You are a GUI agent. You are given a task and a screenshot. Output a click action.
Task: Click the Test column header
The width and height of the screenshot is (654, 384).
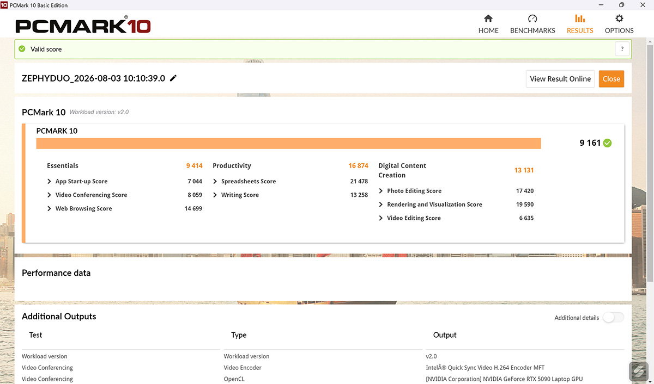coord(35,335)
